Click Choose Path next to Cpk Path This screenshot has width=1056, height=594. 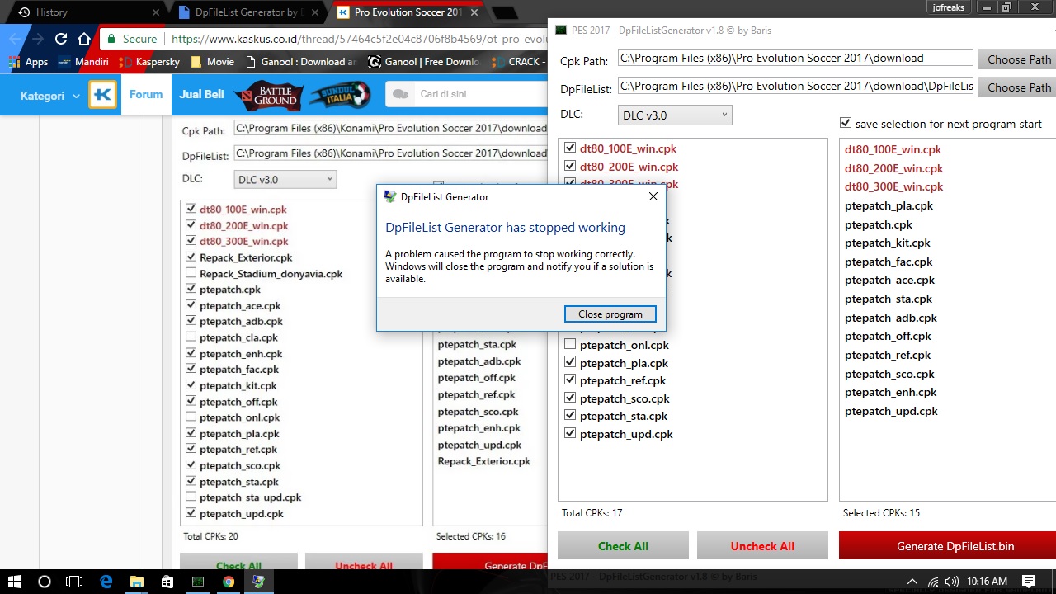pyautogui.click(x=1019, y=59)
